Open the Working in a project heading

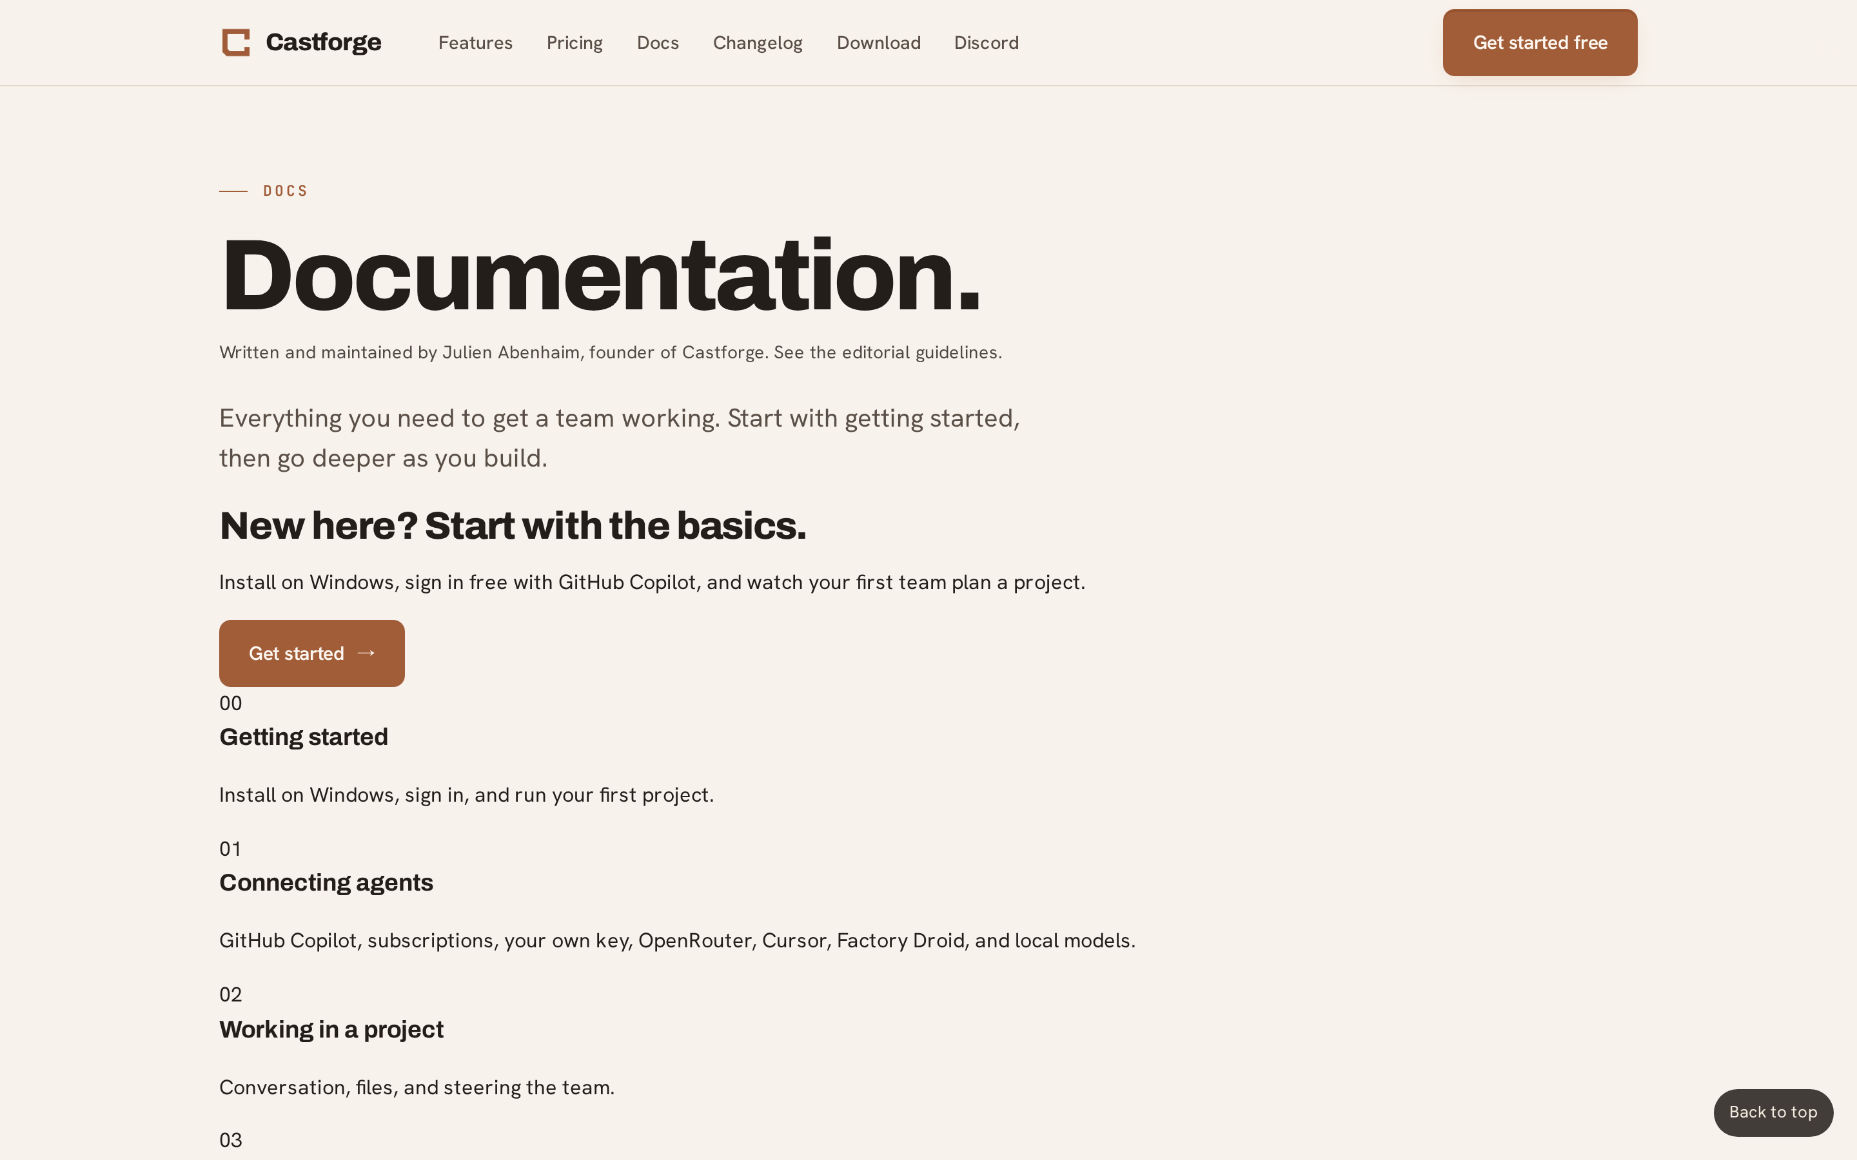[x=331, y=1030]
